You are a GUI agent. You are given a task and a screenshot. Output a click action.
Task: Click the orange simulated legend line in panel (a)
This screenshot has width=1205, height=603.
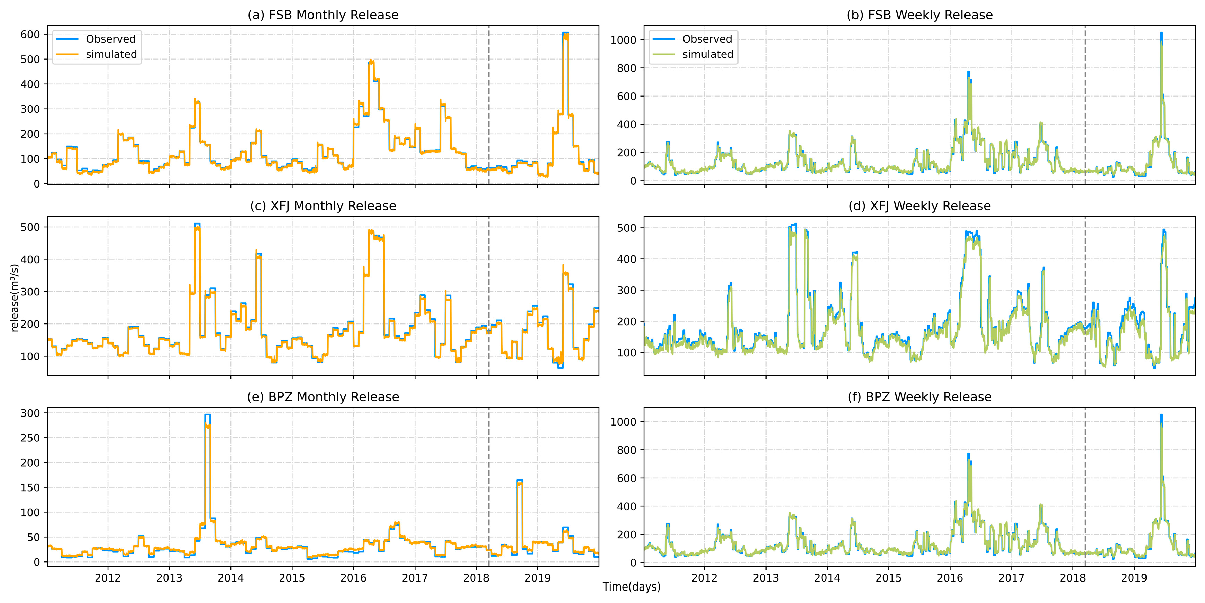click(x=67, y=54)
